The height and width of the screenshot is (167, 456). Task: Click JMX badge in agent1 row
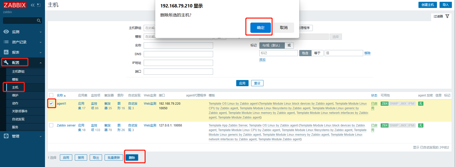click(x=403, y=104)
